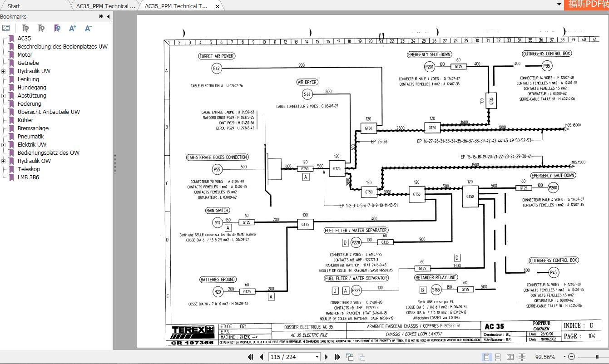
Task: Expand the Abstützung bookmark node
Action: click(x=4, y=95)
